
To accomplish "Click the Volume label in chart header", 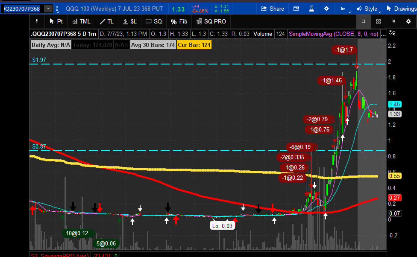I will coord(262,34).
